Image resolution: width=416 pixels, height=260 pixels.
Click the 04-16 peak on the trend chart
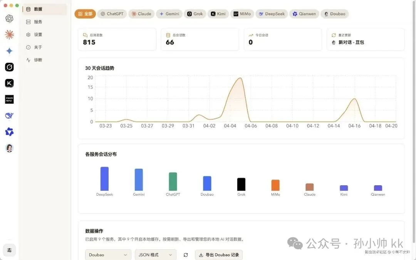tap(354, 99)
